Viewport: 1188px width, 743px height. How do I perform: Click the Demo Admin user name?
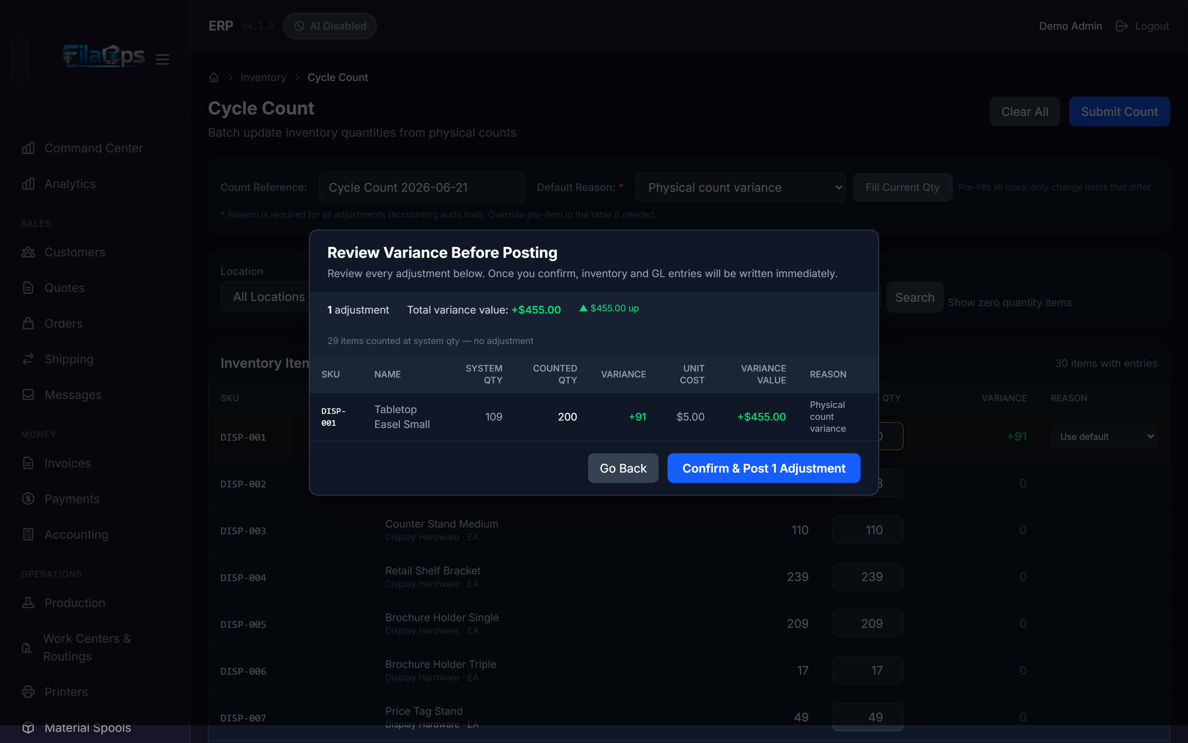(x=1070, y=26)
